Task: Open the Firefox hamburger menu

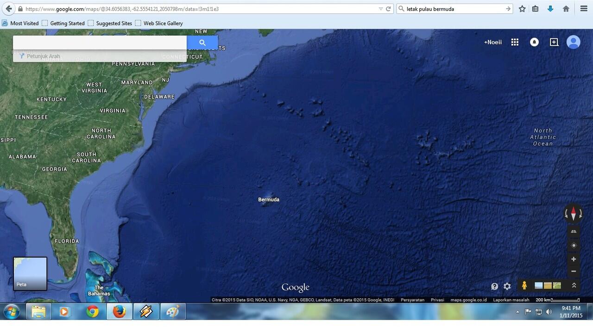Action: (584, 9)
